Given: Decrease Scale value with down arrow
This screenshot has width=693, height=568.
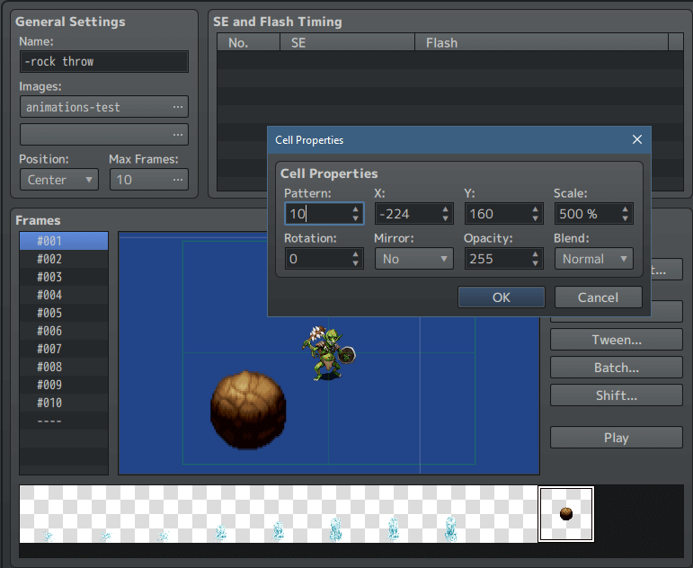Looking at the screenshot, I should 625,218.
